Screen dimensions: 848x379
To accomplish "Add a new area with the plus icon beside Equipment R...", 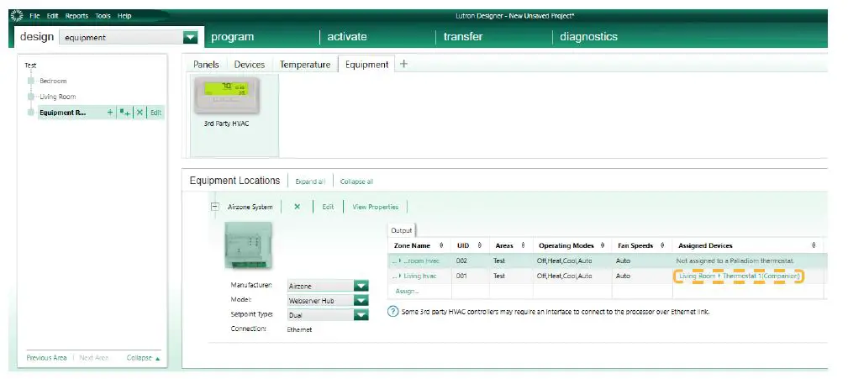I will (x=110, y=113).
